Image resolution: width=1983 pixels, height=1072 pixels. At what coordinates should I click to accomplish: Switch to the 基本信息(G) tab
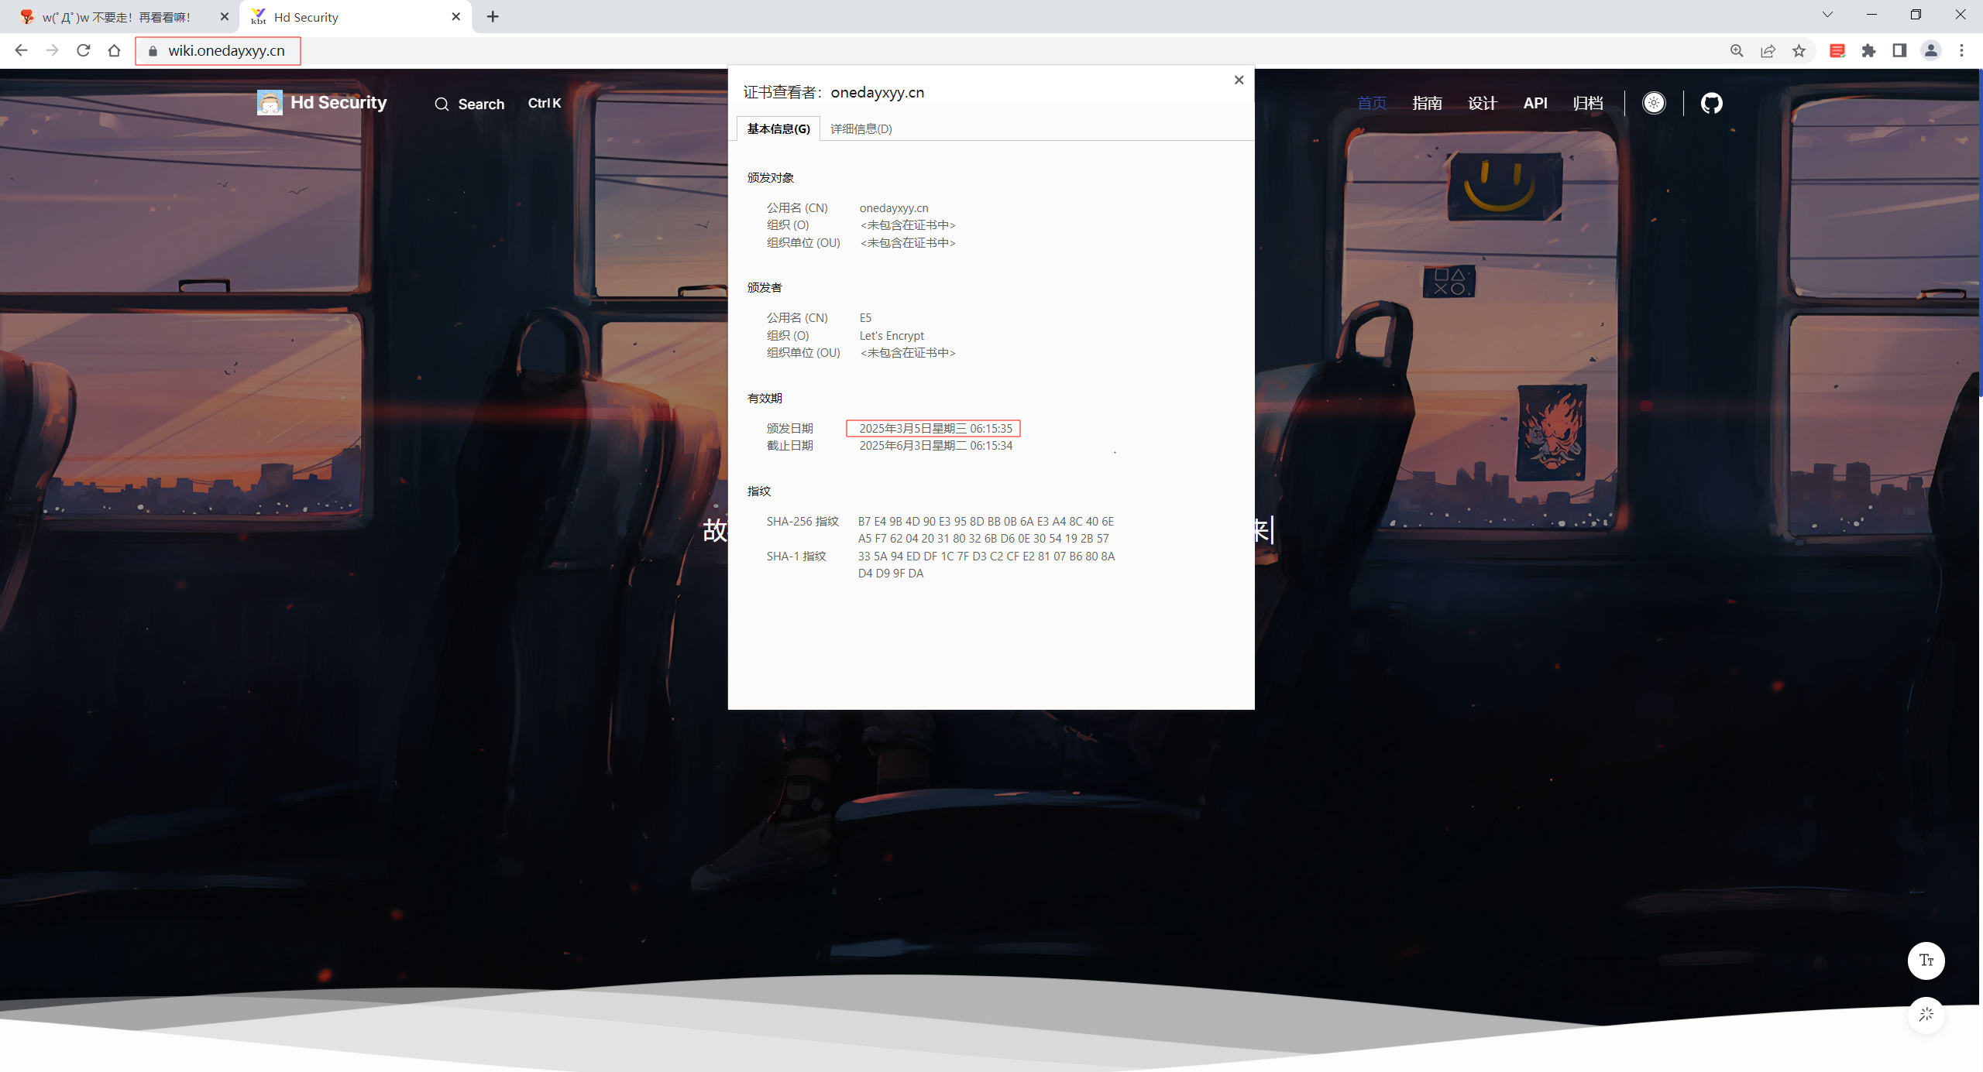(778, 128)
